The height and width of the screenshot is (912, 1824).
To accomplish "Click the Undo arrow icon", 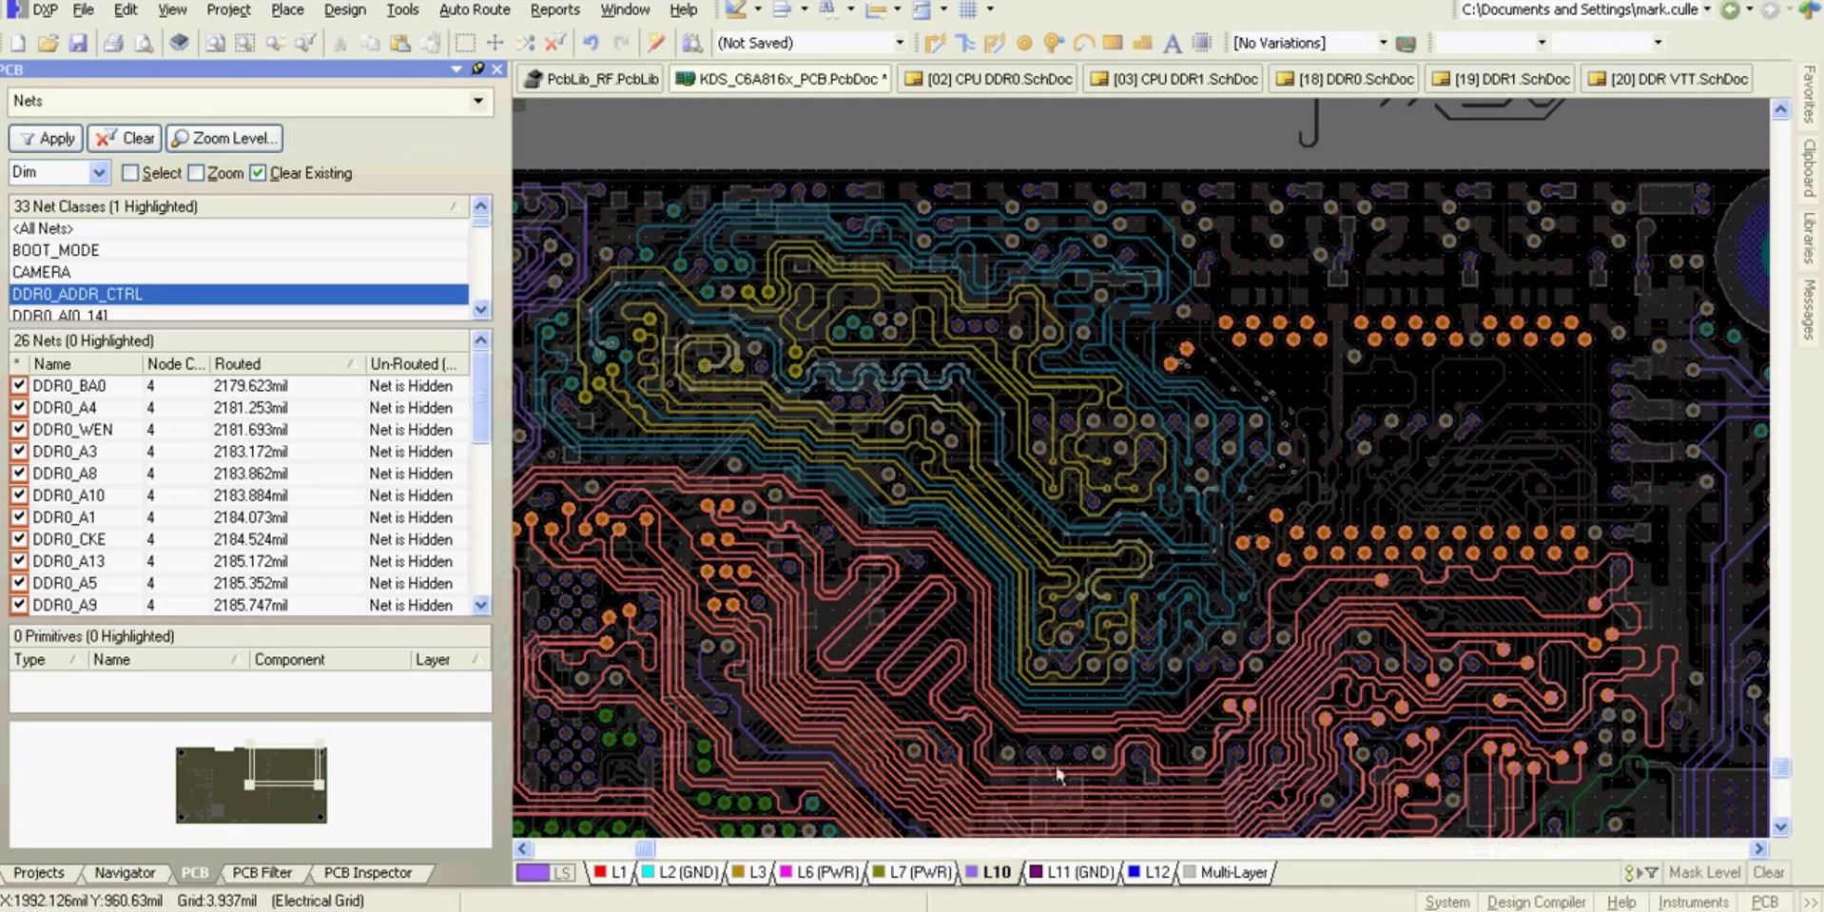I will point(591,43).
